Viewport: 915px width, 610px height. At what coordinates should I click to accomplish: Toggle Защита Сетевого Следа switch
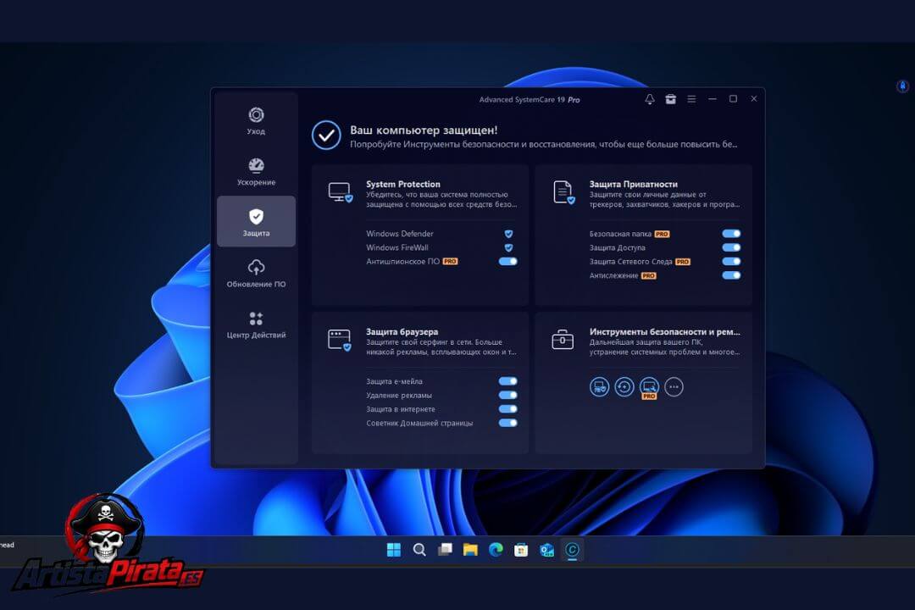[731, 262]
